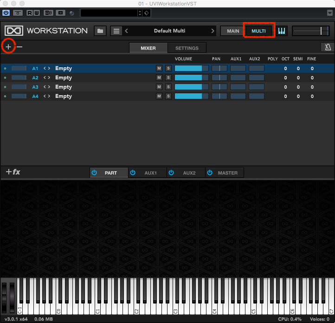This screenshot has width=335, height=323.
Task: Toggle AUX1 effects power button
Action: pos(133,173)
